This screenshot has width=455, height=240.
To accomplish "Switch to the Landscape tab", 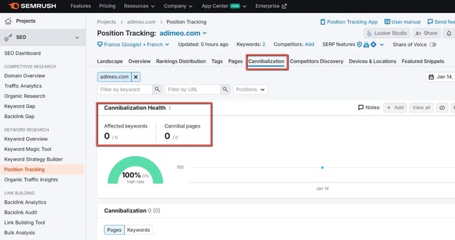I will [x=110, y=61].
